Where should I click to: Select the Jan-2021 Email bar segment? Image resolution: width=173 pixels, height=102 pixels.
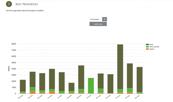[120, 67]
